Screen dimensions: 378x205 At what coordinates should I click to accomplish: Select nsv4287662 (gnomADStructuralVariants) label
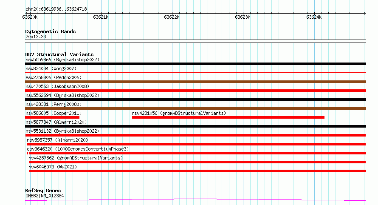click(76, 158)
